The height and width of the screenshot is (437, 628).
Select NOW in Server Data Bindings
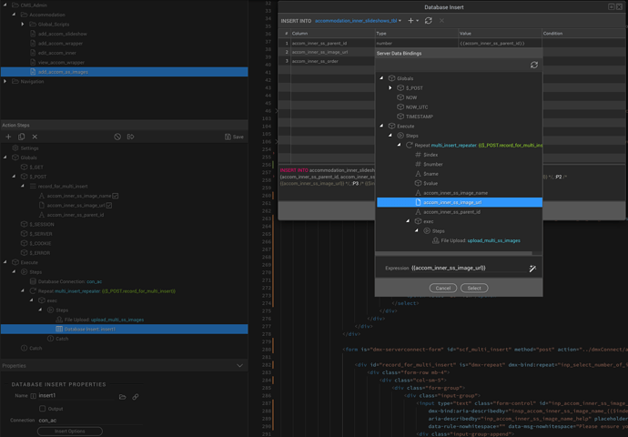click(x=407, y=97)
